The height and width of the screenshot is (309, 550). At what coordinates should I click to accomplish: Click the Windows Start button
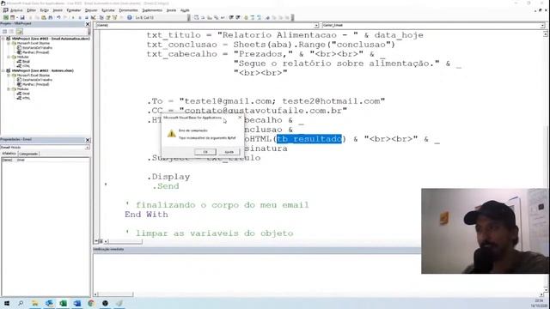7,303
